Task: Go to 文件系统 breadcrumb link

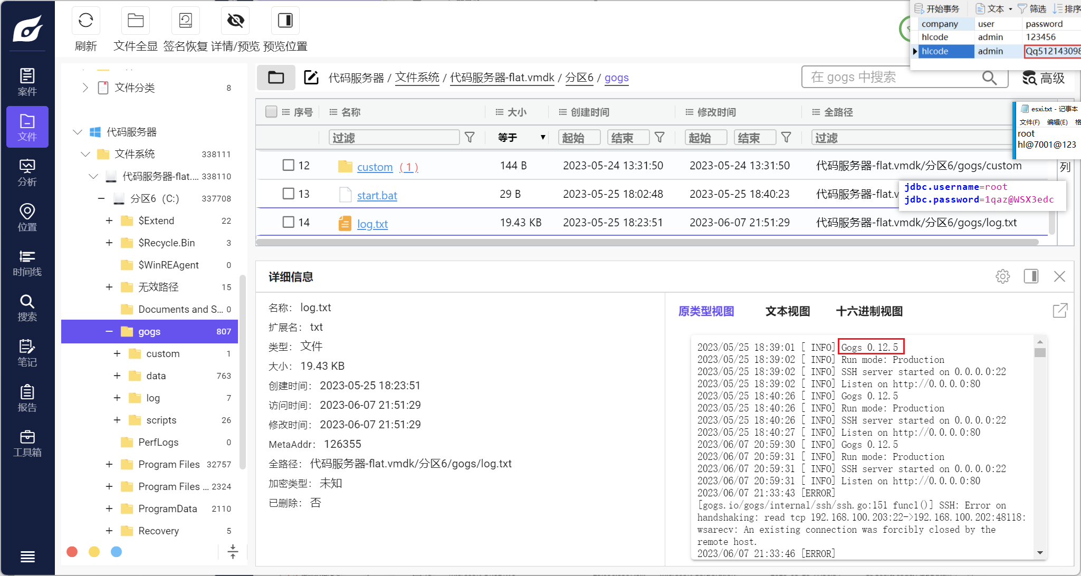Action: tap(417, 78)
